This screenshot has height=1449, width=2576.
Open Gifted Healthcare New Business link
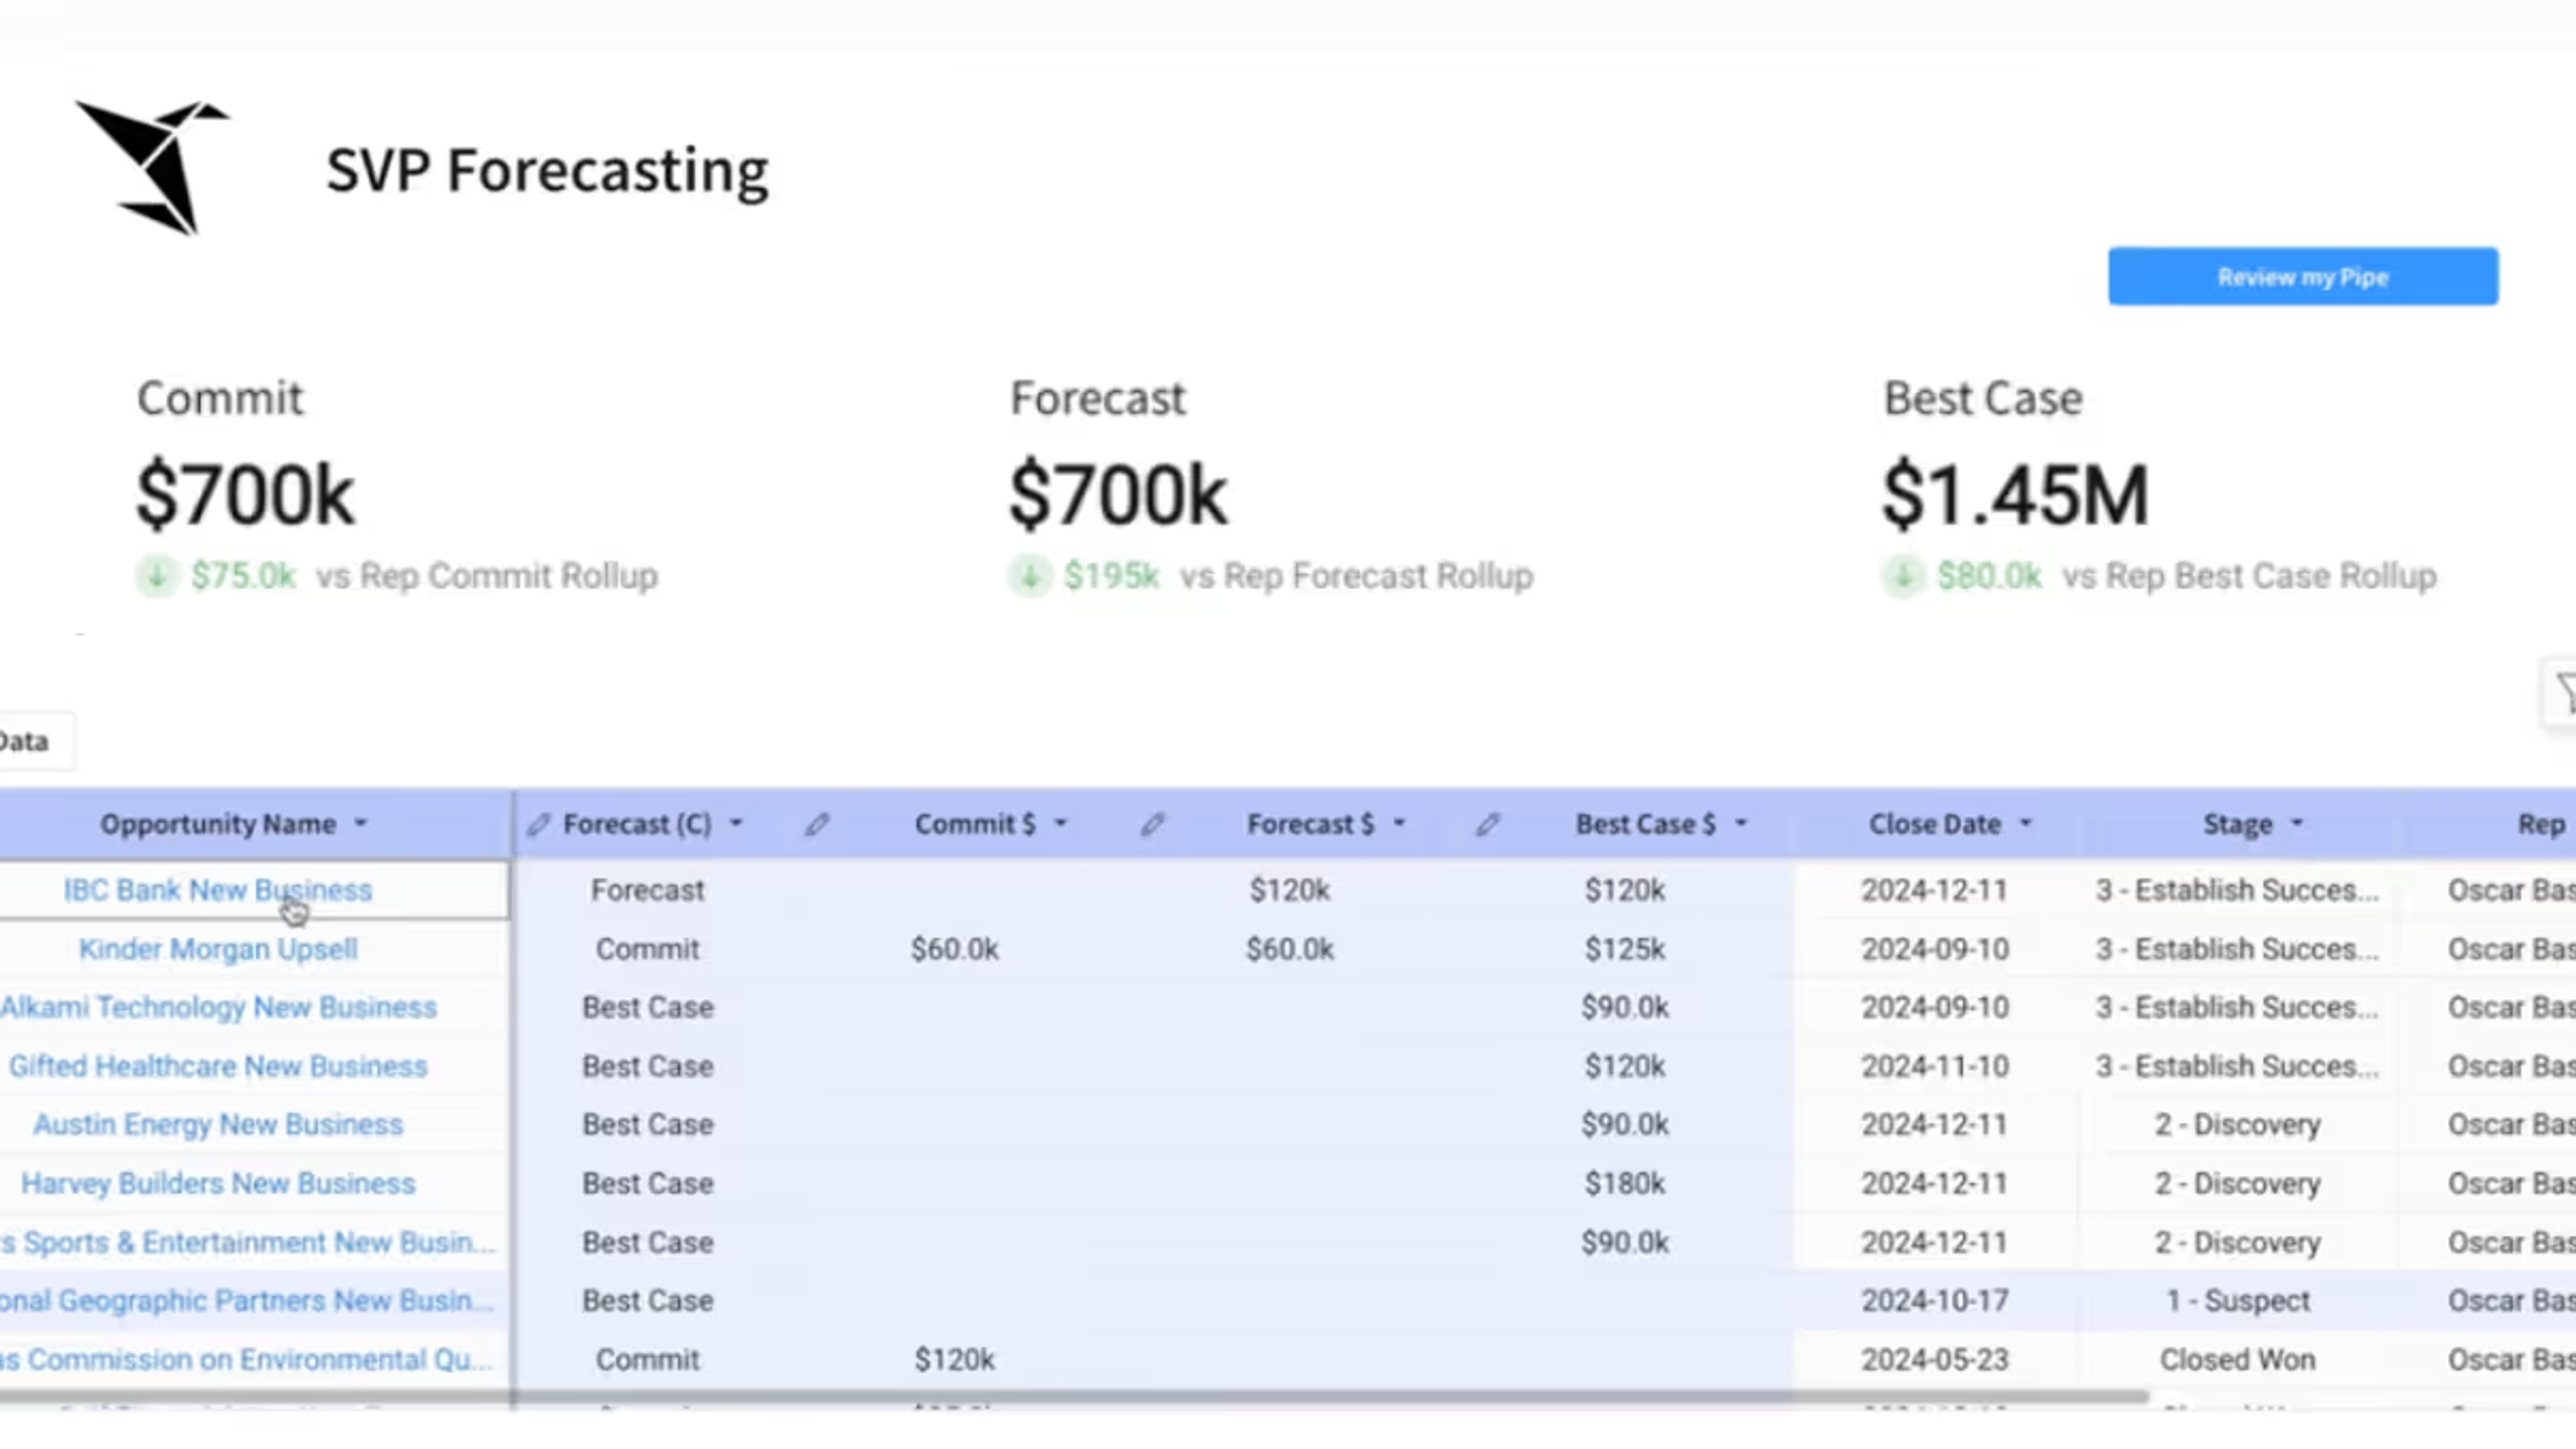tap(218, 1066)
